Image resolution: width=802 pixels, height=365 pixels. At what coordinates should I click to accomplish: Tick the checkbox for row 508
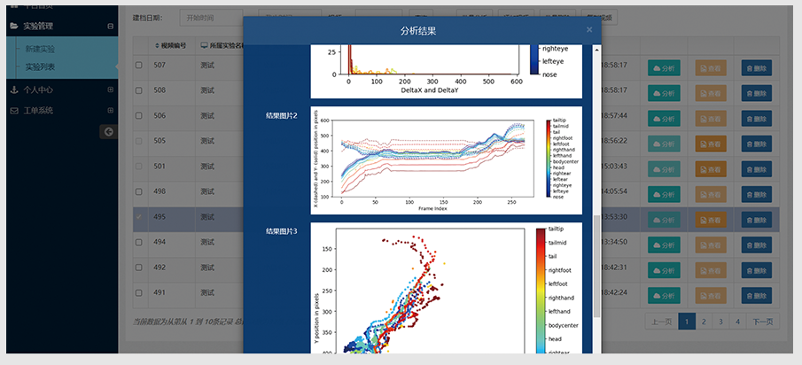point(138,90)
